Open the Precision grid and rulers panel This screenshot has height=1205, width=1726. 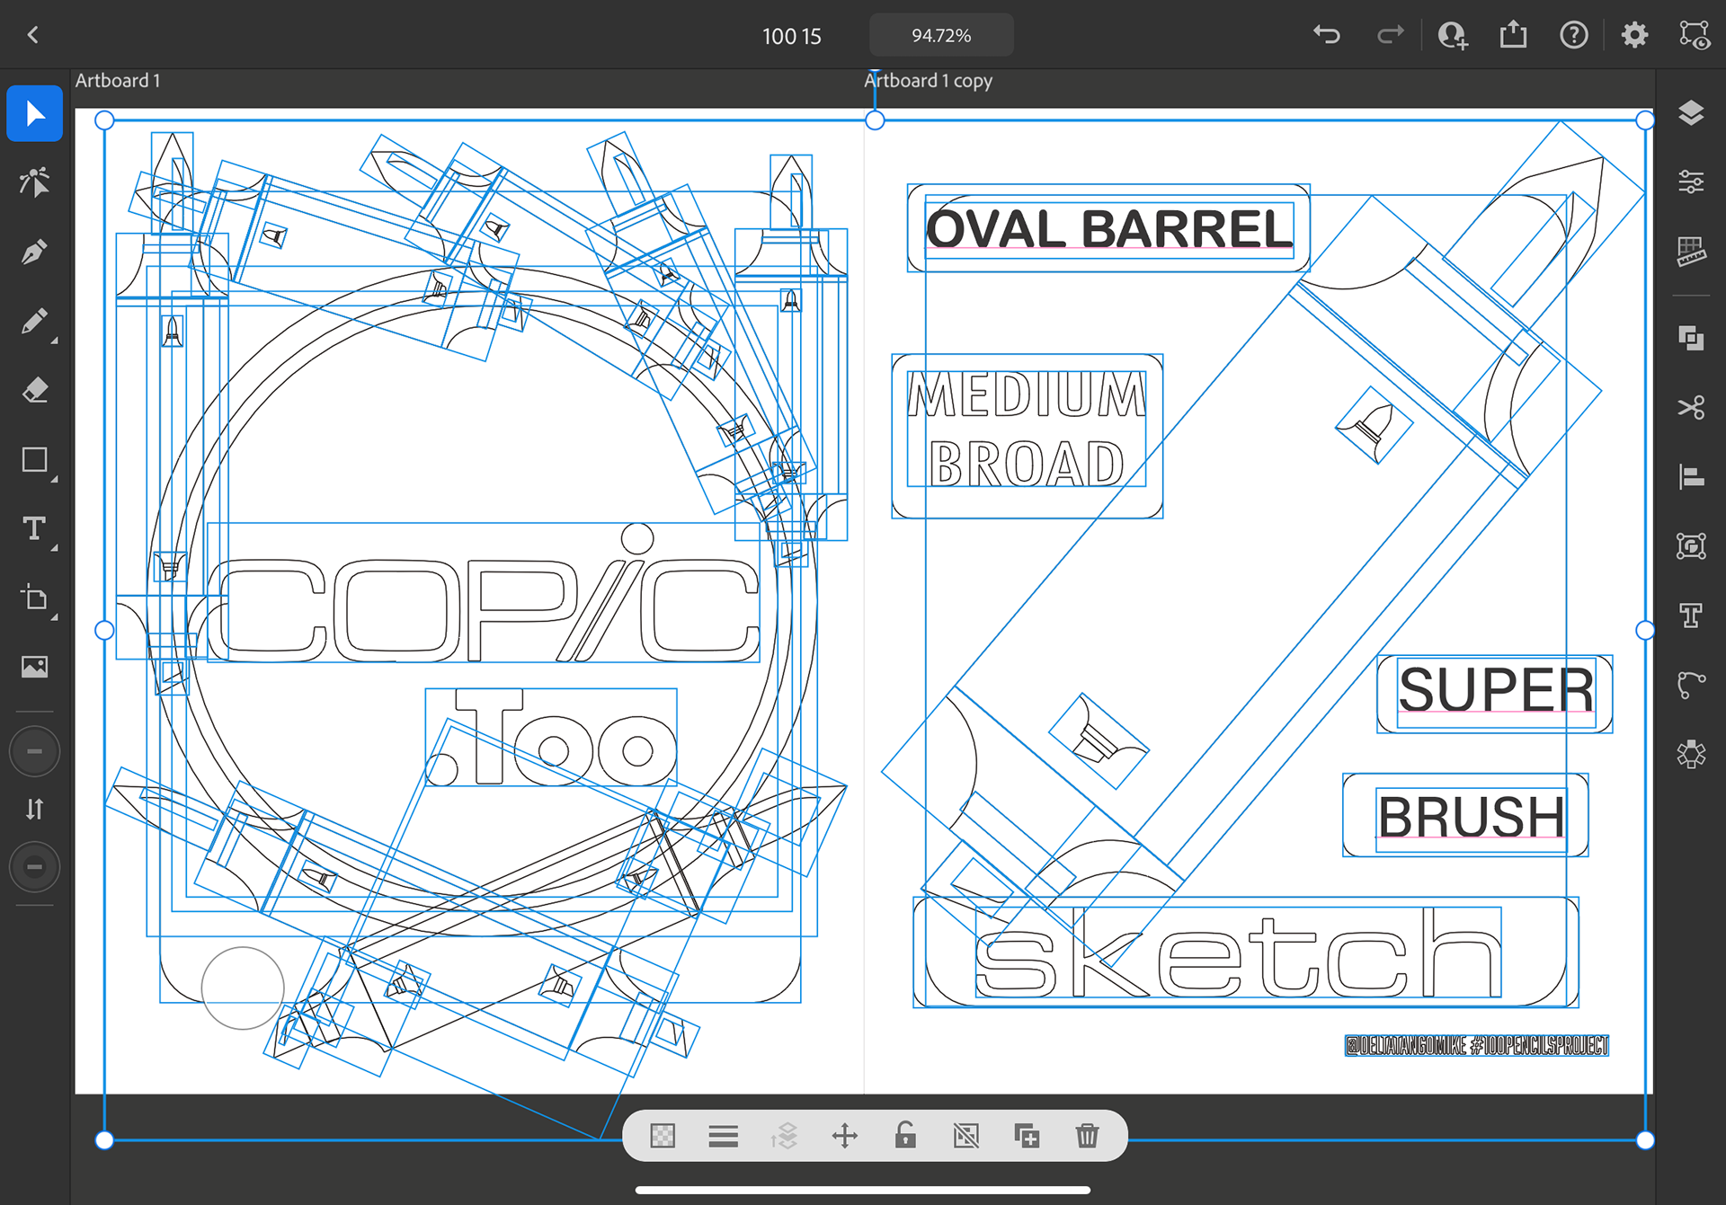1691,253
